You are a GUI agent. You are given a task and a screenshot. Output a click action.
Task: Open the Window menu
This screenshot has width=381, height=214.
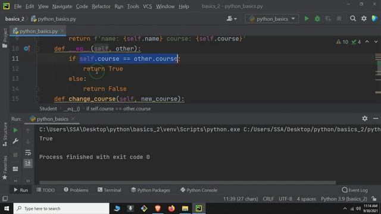165,7
